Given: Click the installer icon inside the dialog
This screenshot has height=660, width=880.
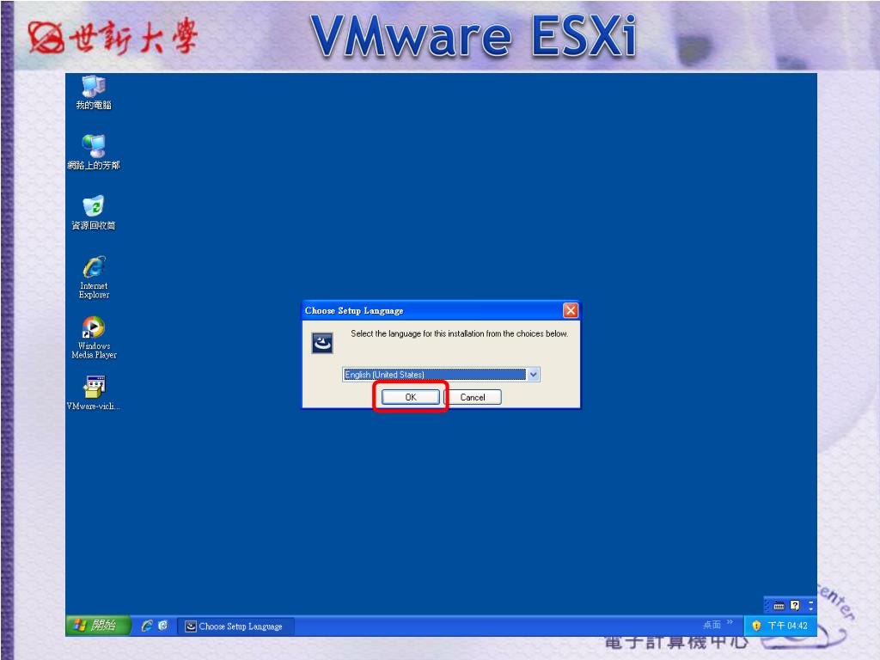Looking at the screenshot, I should tap(322, 342).
